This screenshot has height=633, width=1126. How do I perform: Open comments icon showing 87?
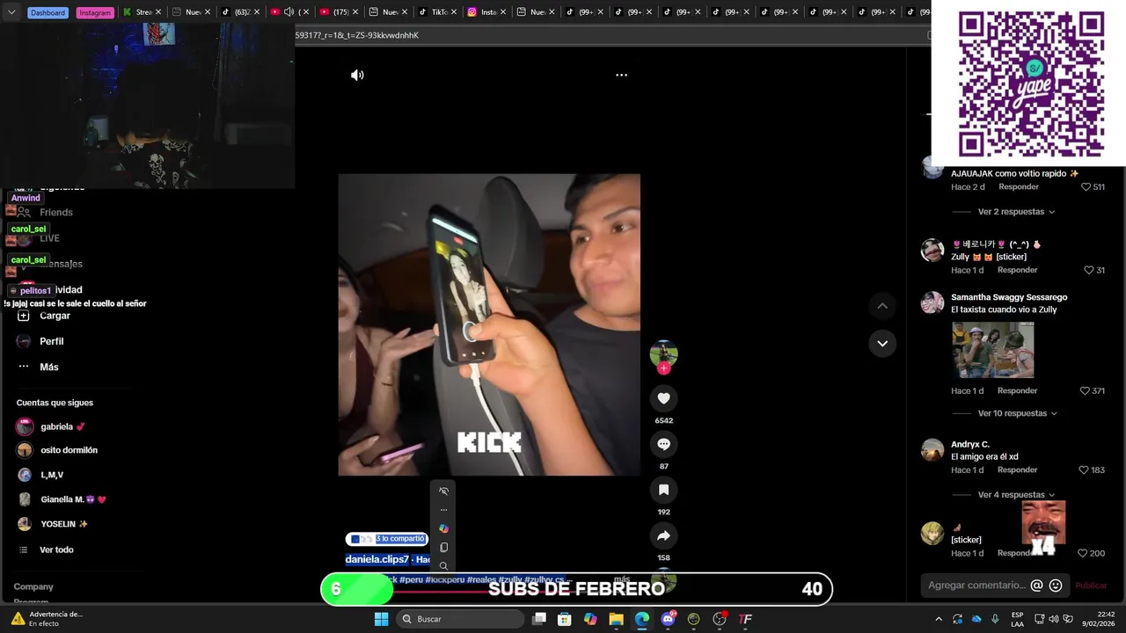[x=663, y=444]
